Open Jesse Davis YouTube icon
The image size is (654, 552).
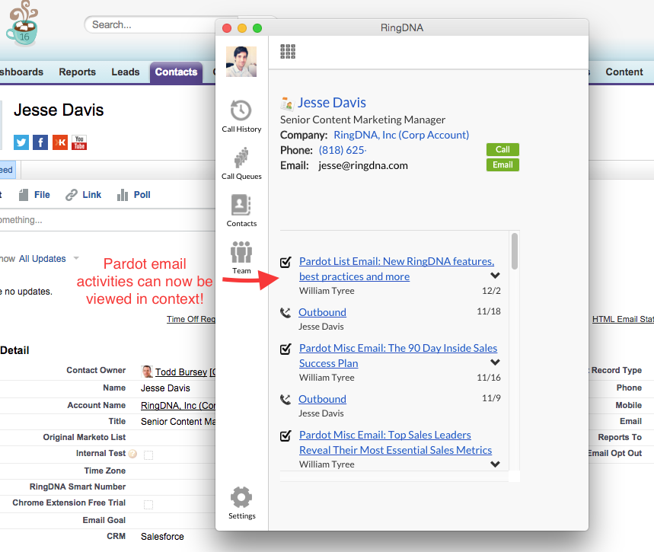coord(79,142)
